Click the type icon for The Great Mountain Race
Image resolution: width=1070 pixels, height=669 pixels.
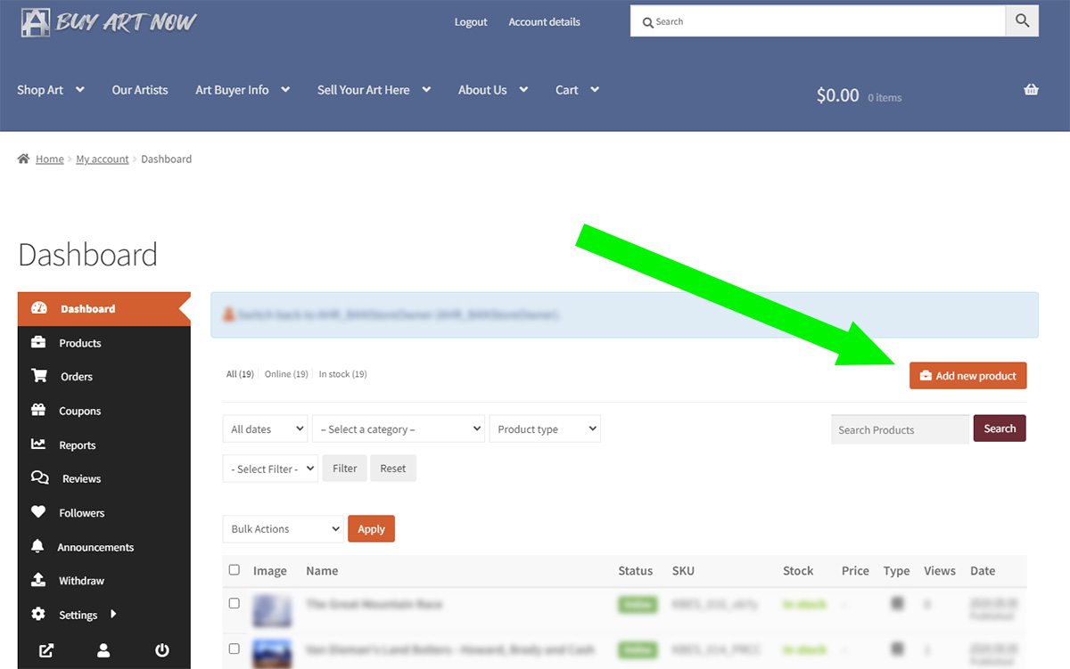pyautogui.click(x=897, y=603)
